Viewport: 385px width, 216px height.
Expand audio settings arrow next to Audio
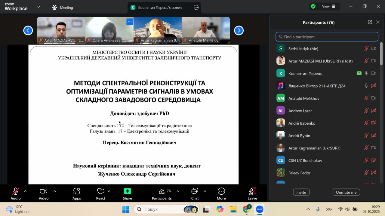pyautogui.click(x=25, y=191)
